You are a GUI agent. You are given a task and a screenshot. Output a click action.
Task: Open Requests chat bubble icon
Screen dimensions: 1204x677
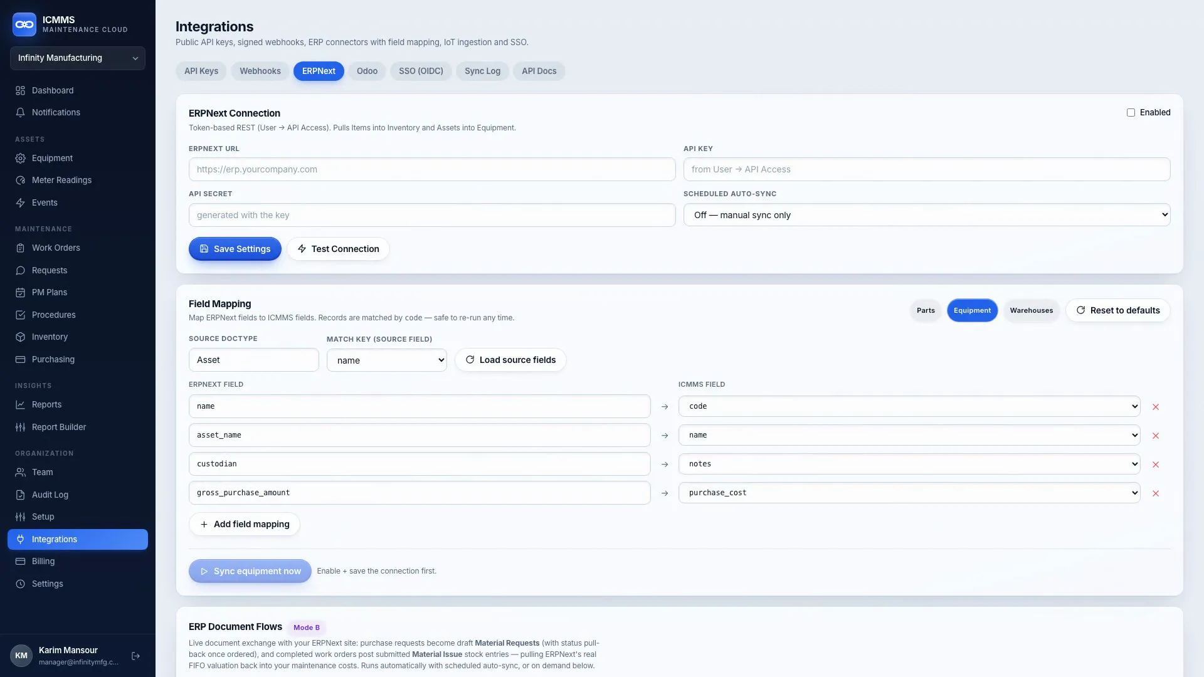point(20,271)
